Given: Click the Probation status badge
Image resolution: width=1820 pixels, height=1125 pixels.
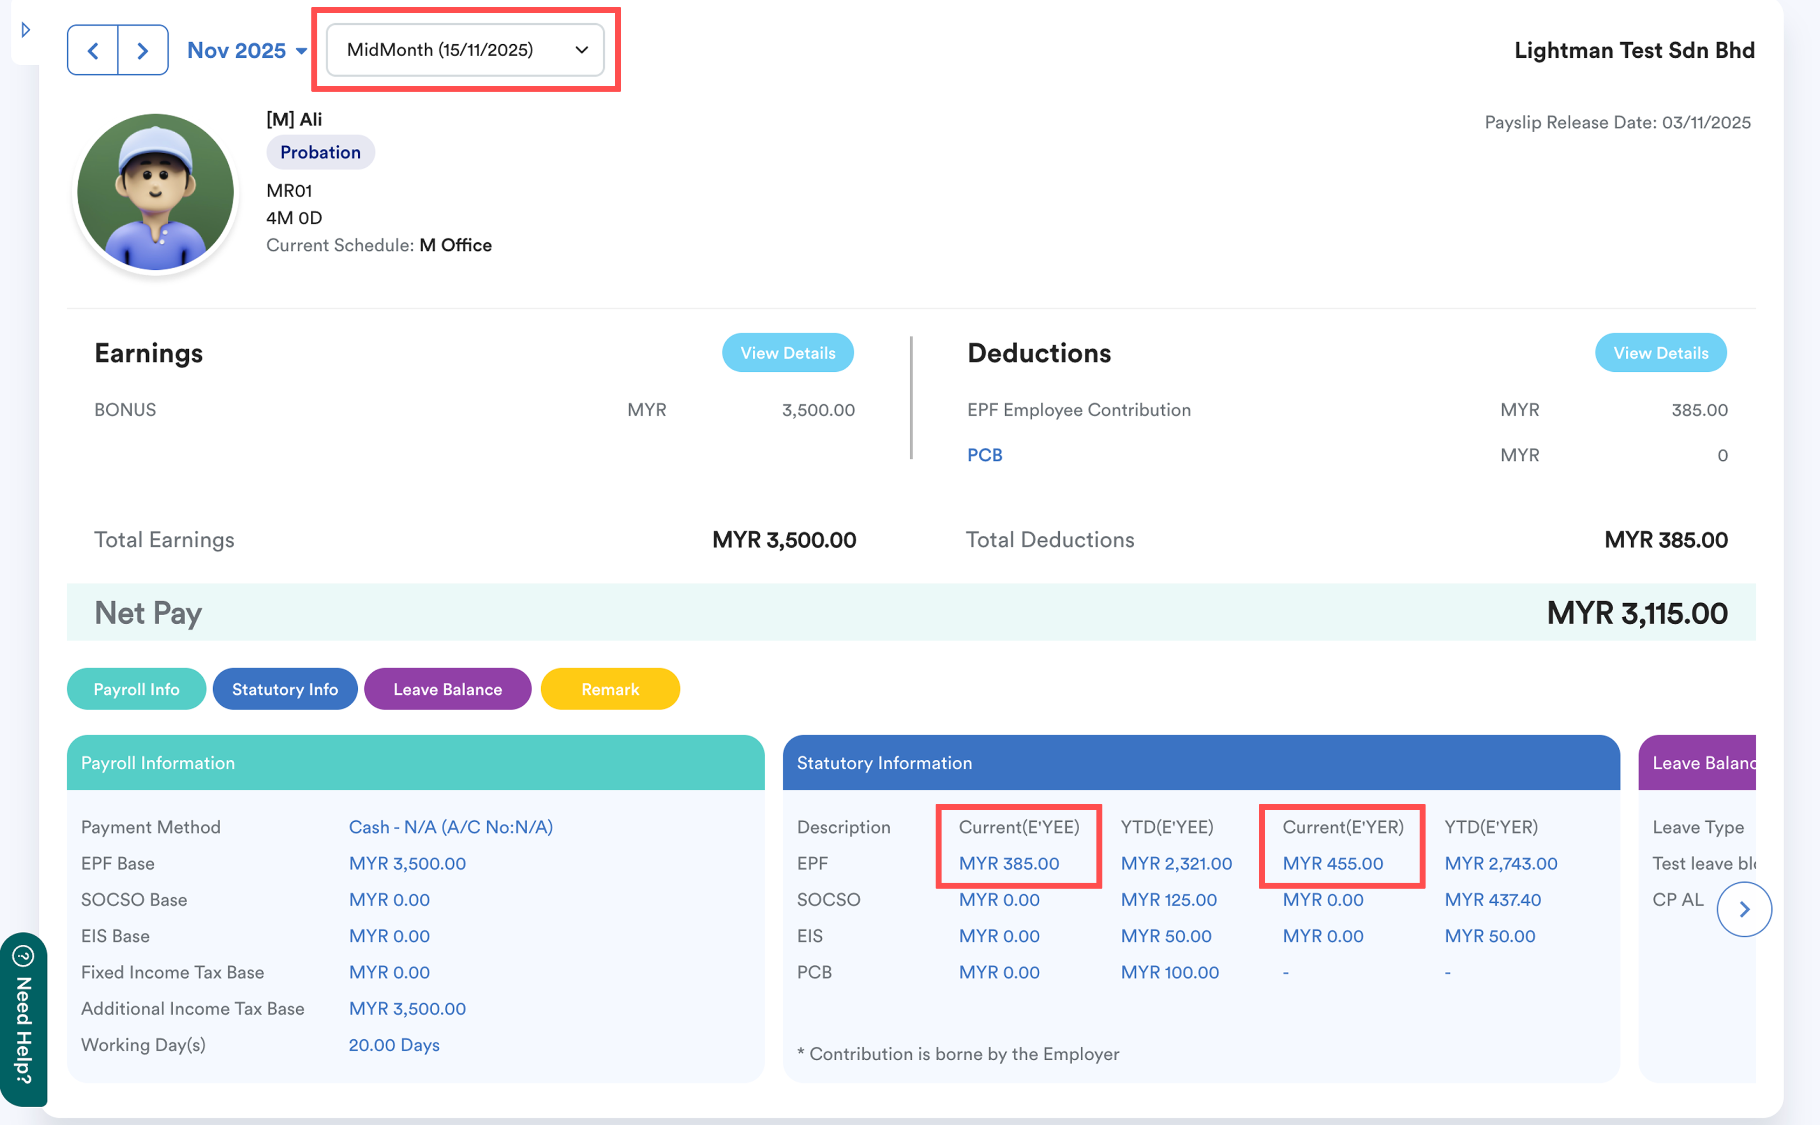Looking at the screenshot, I should pos(320,152).
